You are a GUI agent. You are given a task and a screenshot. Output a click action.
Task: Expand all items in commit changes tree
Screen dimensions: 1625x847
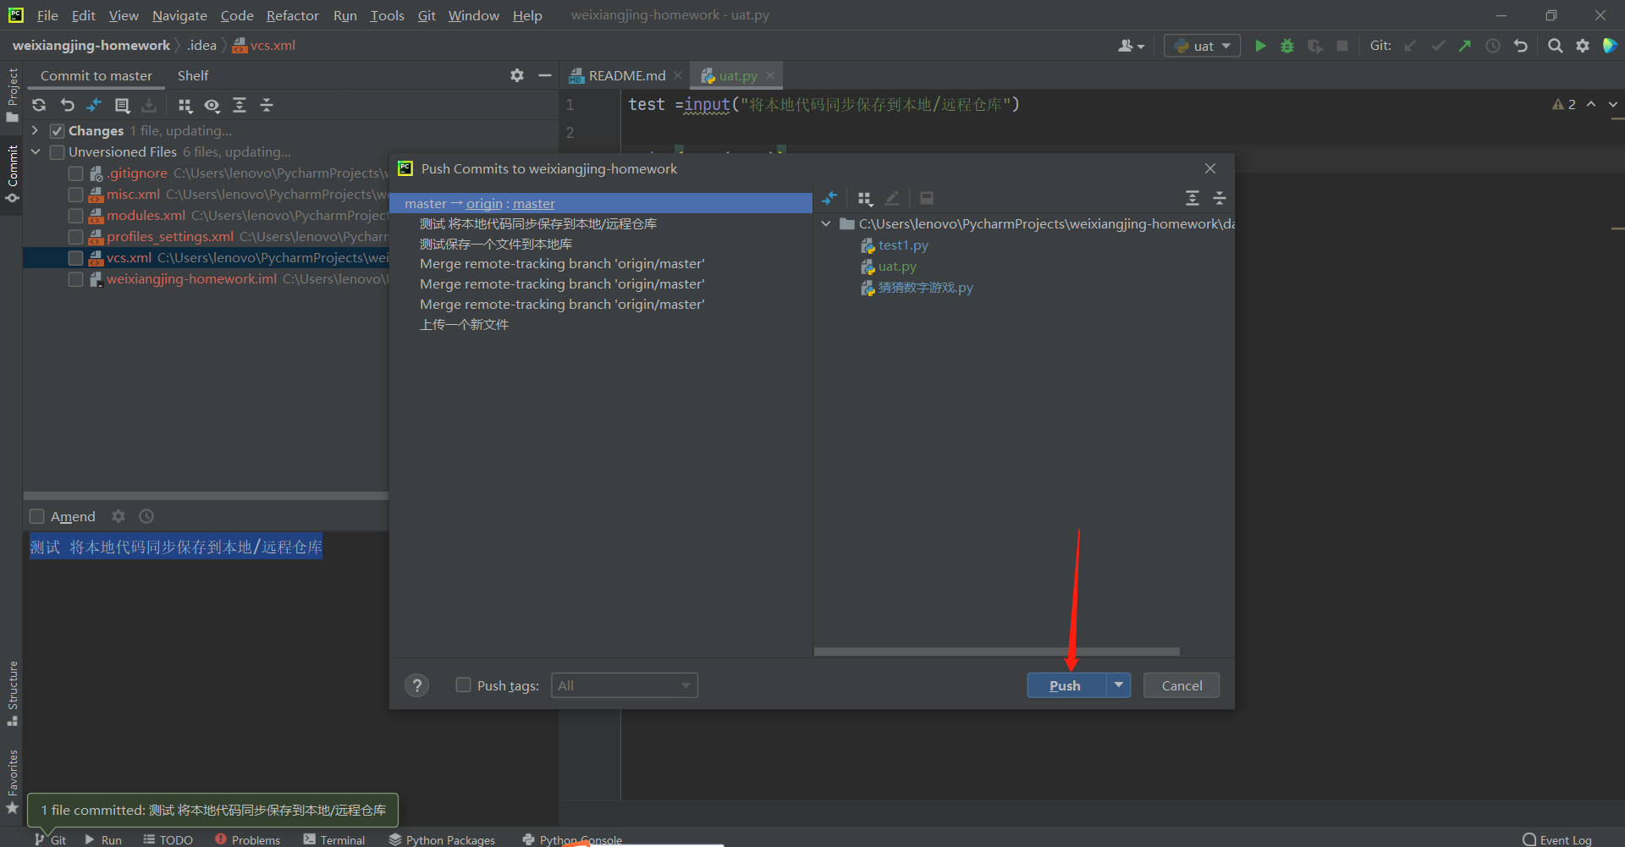pyautogui.click(x=240, y=105)
